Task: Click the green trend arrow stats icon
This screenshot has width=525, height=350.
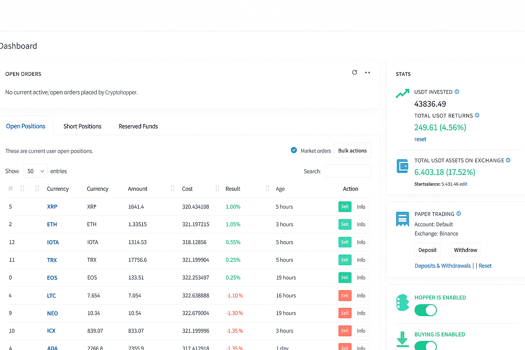Action: click(402, 93)
